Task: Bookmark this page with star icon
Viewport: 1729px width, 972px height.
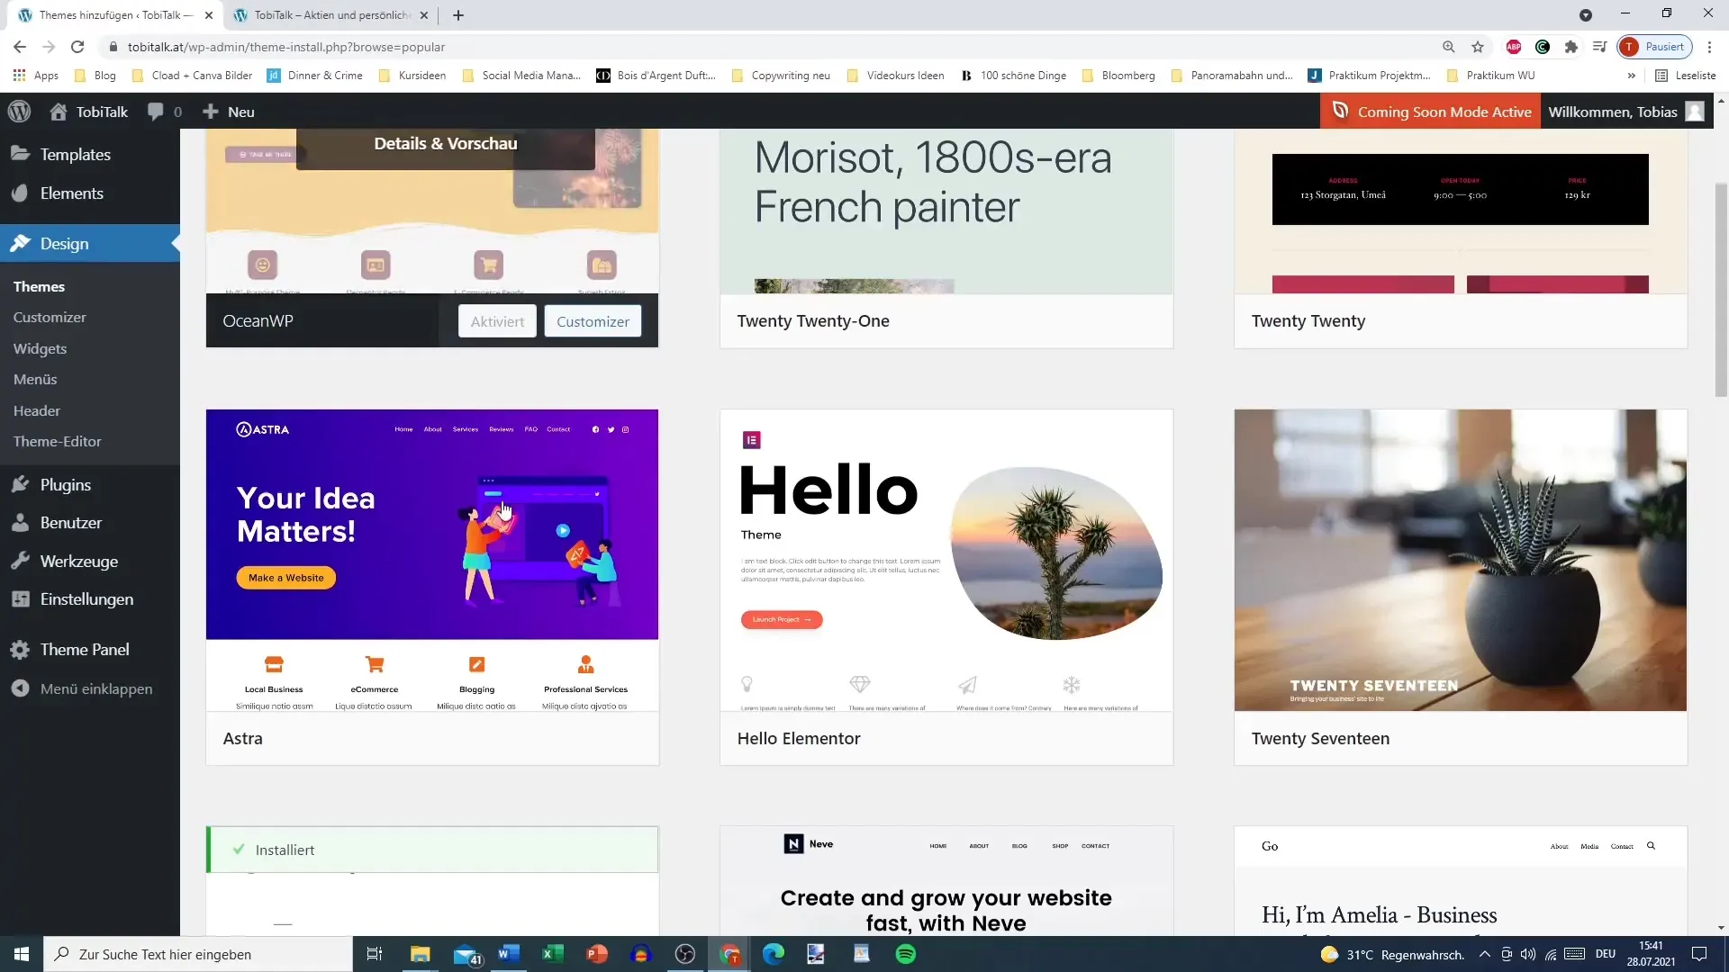Action: [1478, 47]
